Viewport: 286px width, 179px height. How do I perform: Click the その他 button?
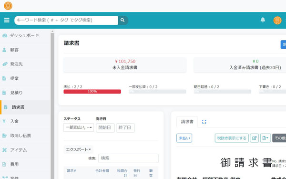(x=279, y=138)
